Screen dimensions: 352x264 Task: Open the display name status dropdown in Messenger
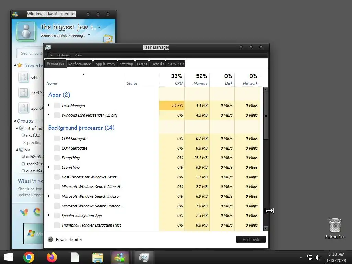pyautogui.click(x=99, y=27)
